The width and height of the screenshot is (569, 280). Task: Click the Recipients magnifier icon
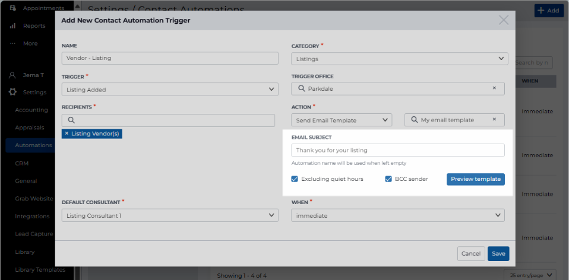[x=71, y=120]
